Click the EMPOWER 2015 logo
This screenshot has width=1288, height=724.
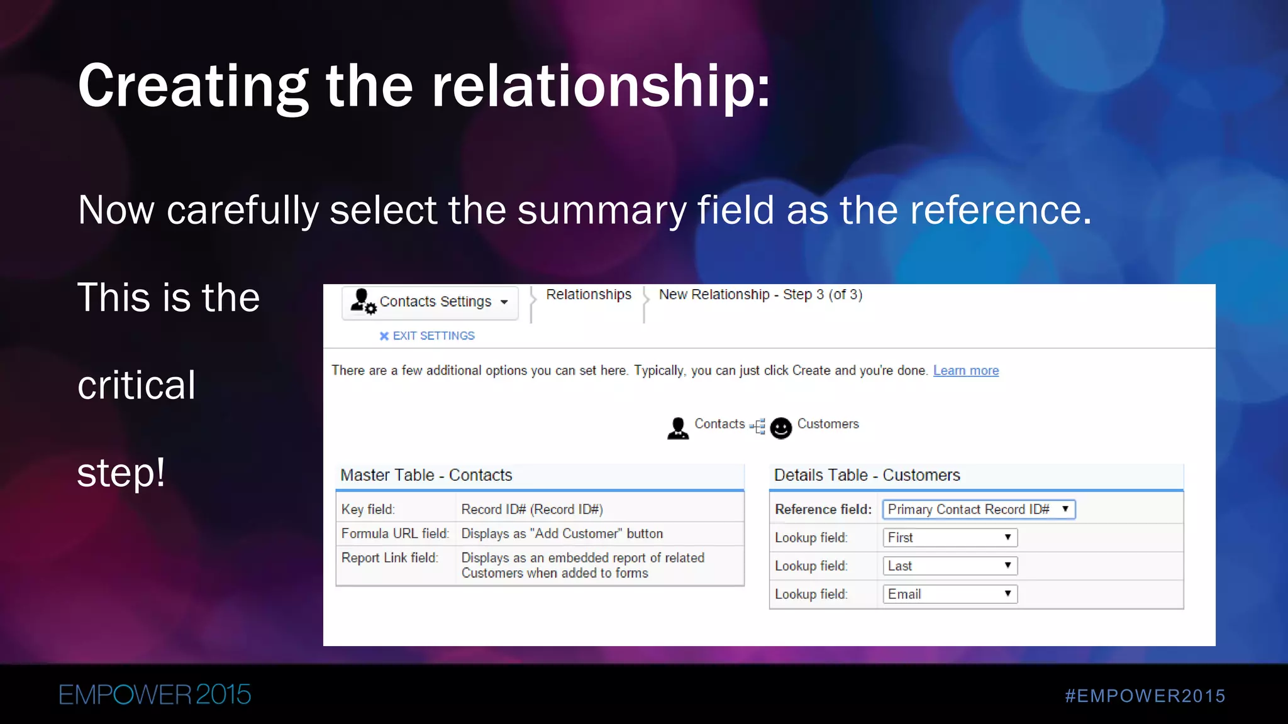tap(155, 695)
